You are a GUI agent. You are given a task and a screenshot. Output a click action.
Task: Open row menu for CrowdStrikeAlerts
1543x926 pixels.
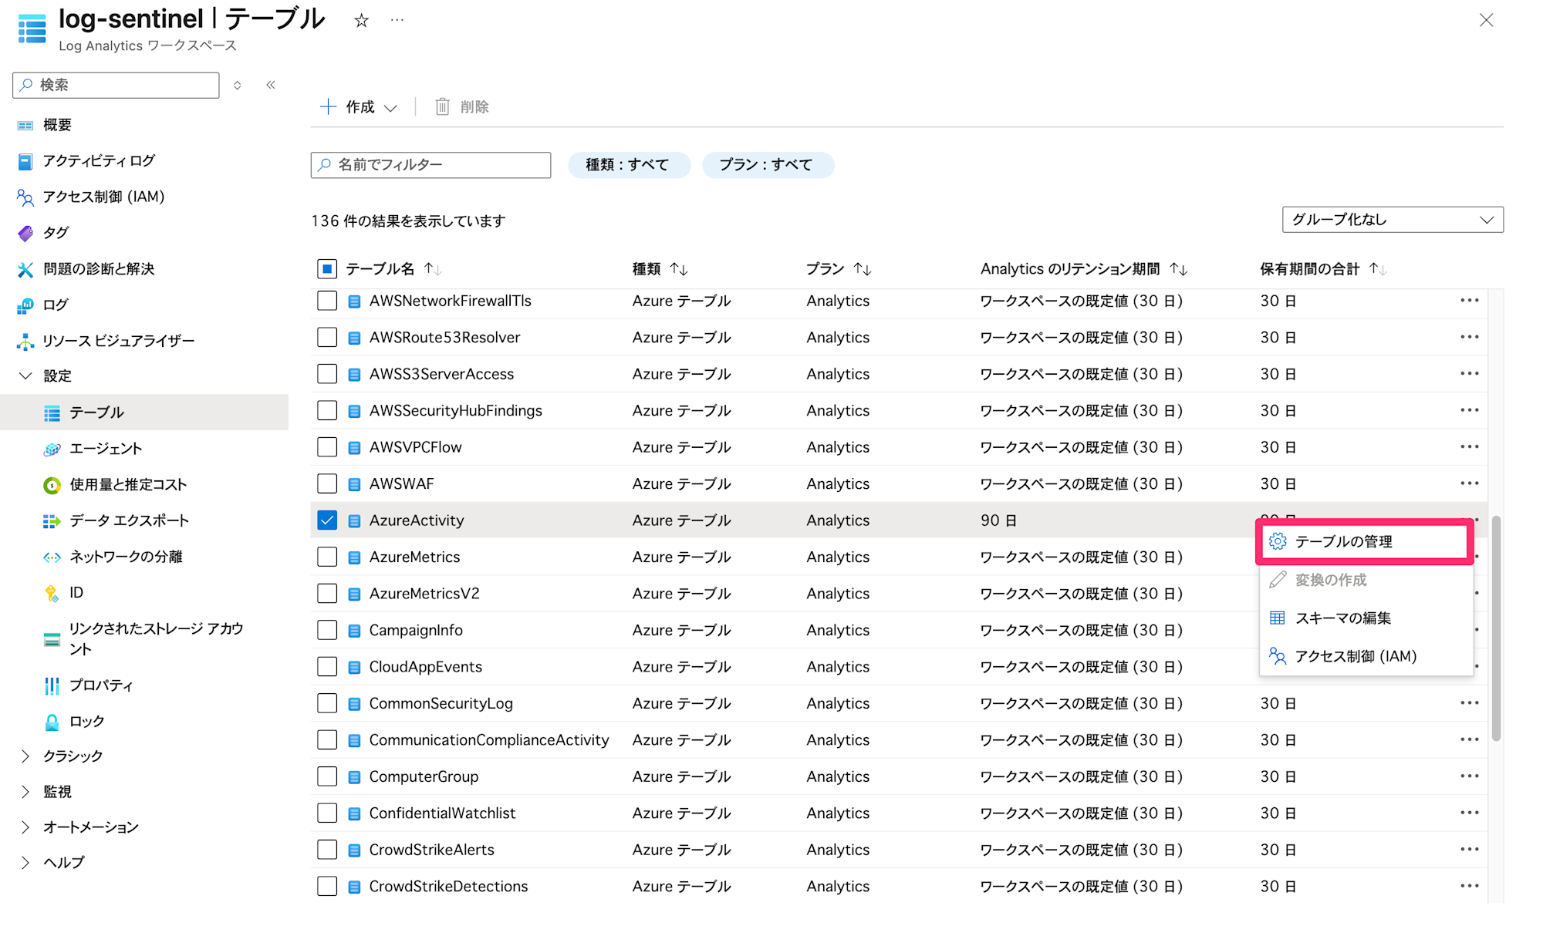tap(1469, 850)
